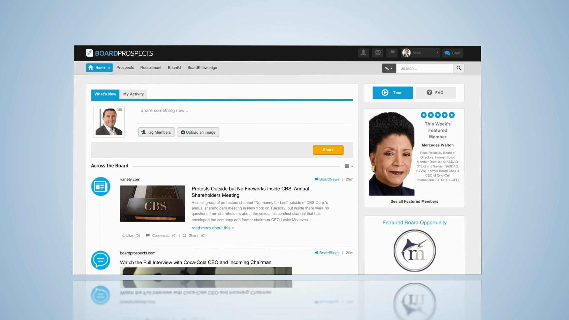Click the news article feed icon

point(100,186)
